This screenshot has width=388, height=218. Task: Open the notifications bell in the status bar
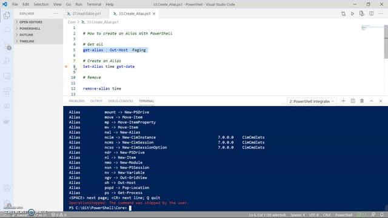point(382,215)
